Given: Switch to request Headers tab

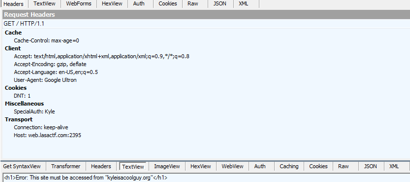Looking at the screenshot, I should pos(13,4).
